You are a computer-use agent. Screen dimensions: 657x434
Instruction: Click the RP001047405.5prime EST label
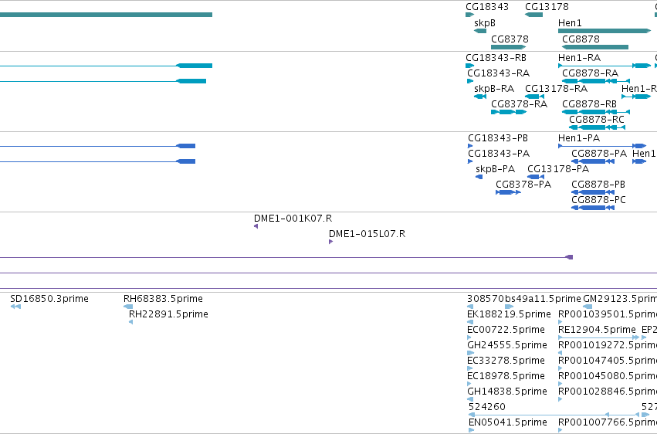[608, 361]
